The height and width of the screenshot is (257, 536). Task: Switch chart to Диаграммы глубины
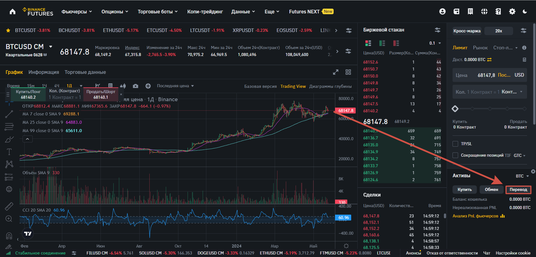pos(330,86)
